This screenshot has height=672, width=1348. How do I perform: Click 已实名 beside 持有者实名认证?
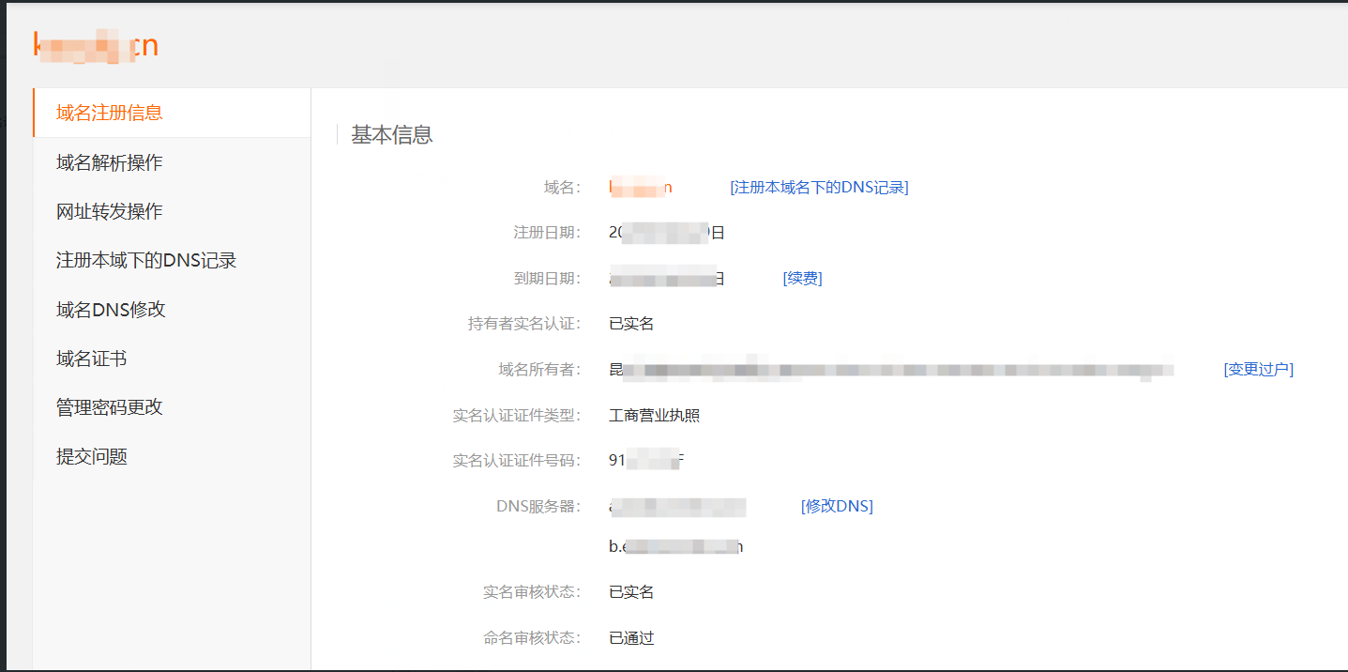point(631,324)
